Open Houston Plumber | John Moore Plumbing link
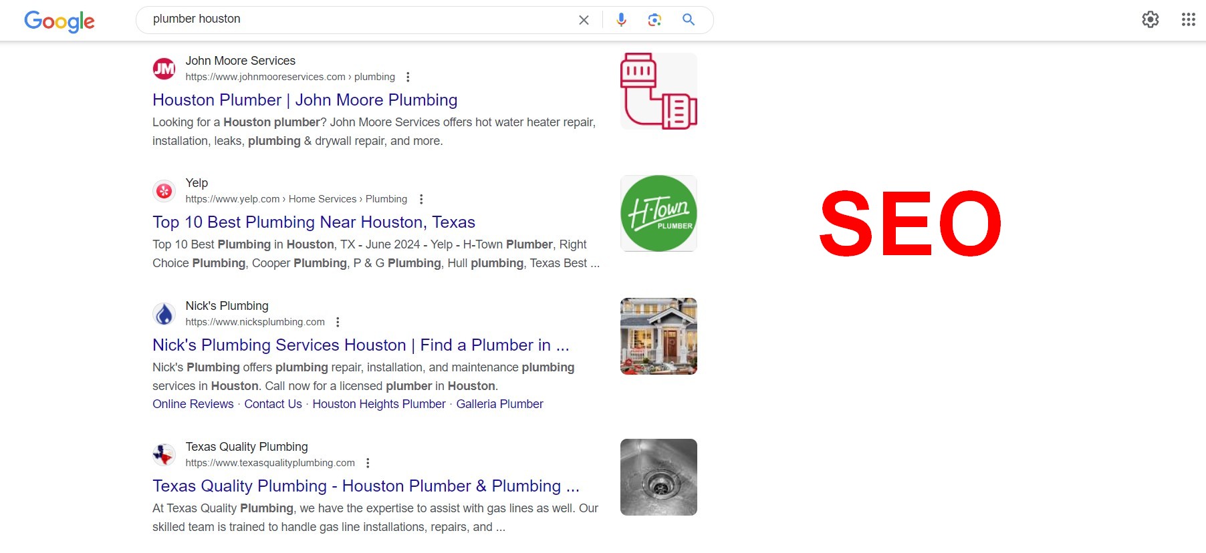 click(x=305, y=100)
